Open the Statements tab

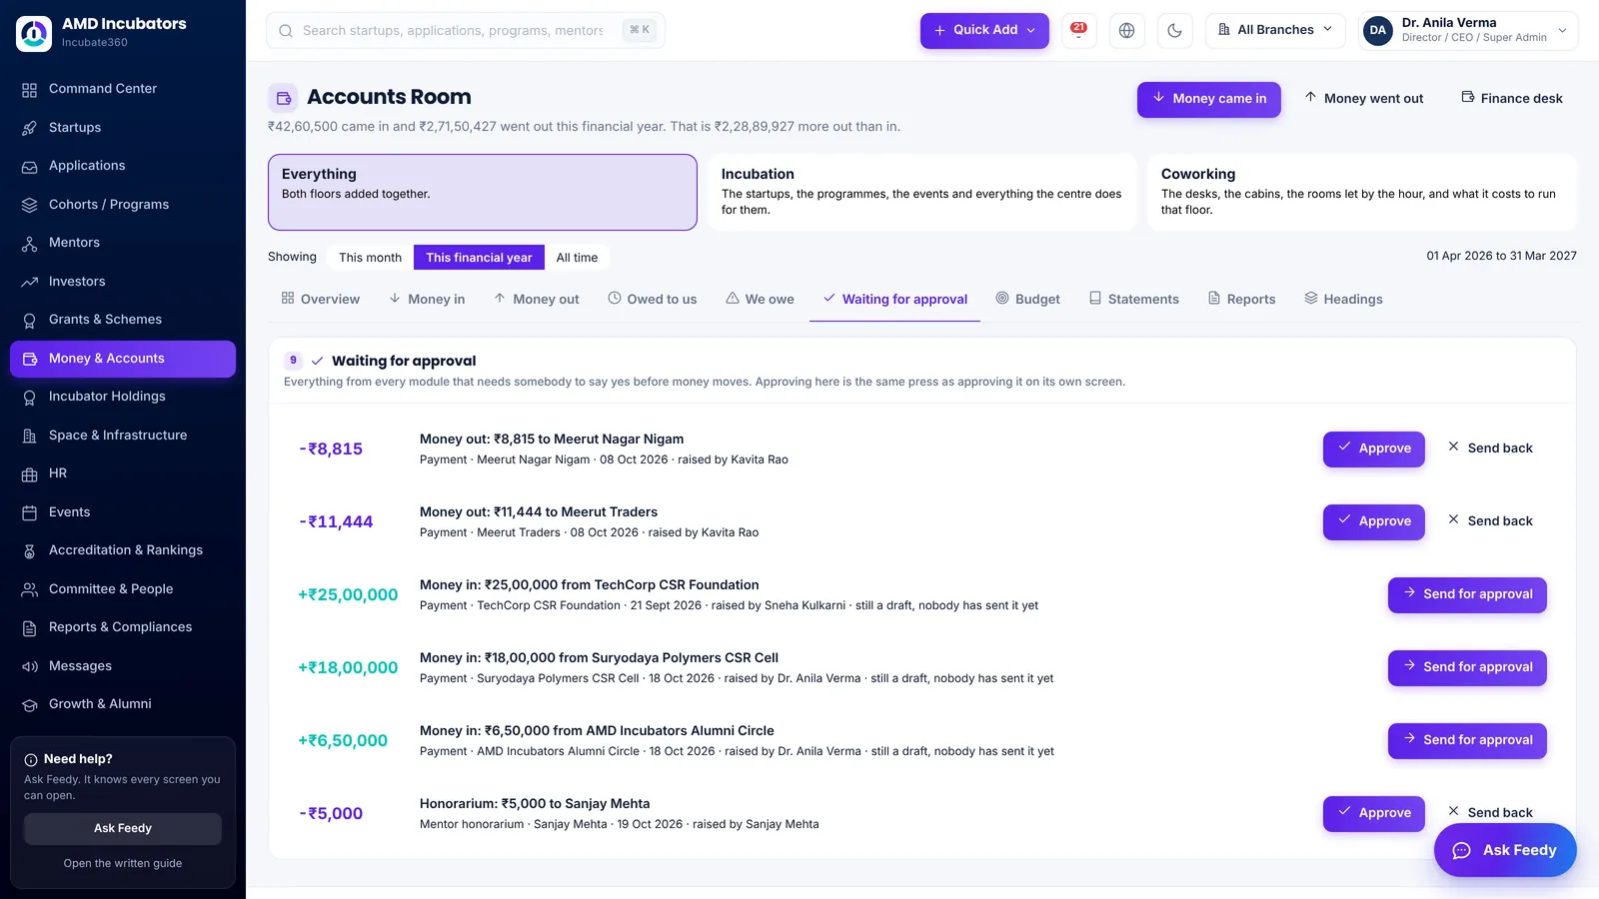click(1134, 299)
